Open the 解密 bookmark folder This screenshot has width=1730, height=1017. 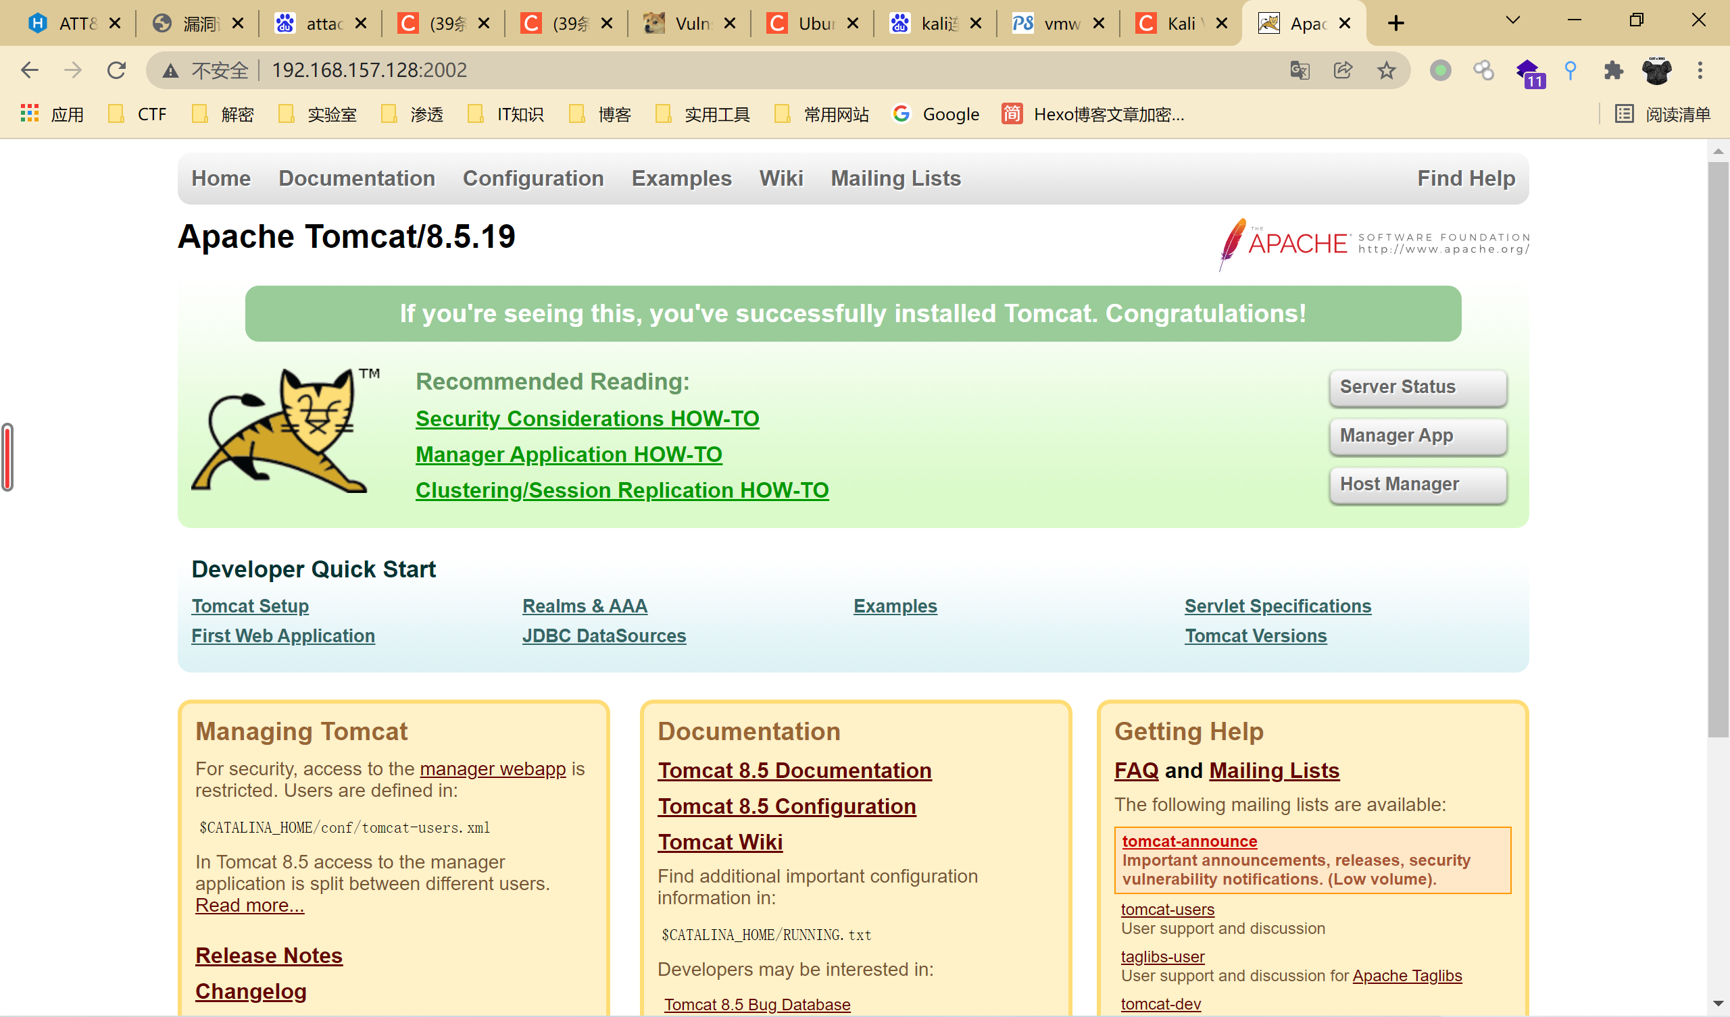click(223, 114)
